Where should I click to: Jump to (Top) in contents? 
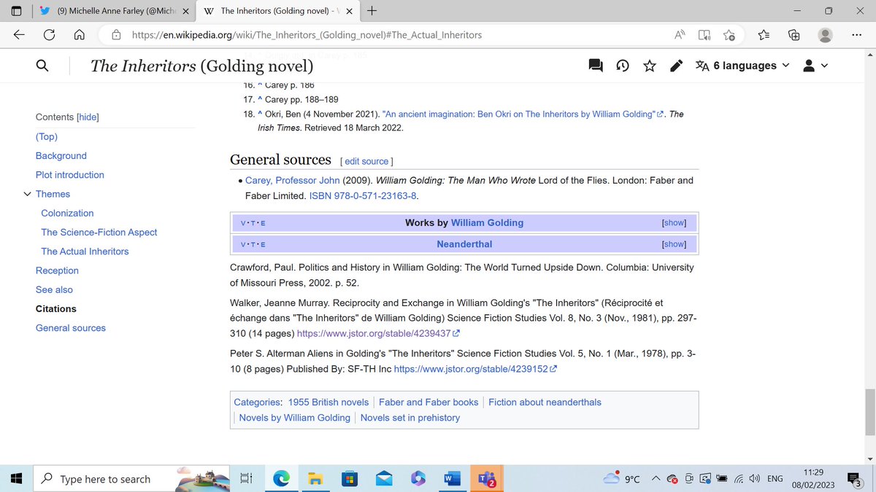(x=47, y=136)
